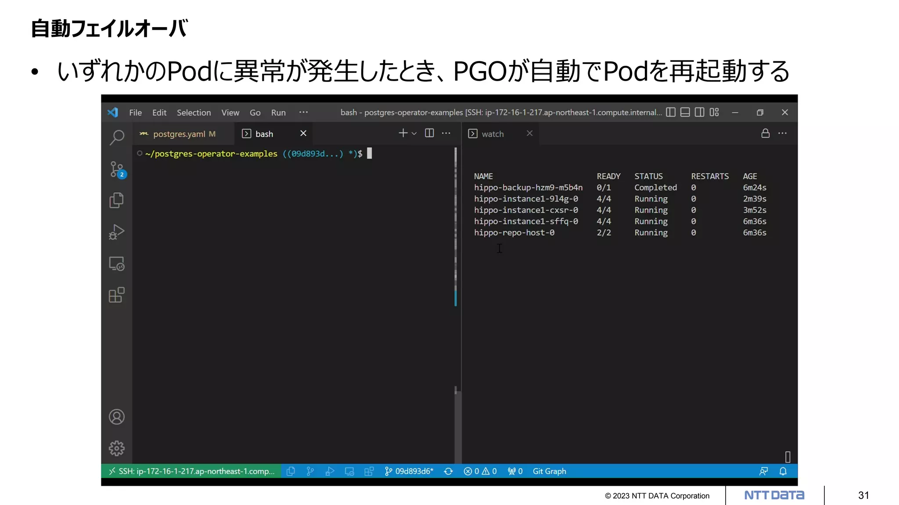Open Source Control view with 2 changes
This screenshot has width=899, height=505.
(x=118, y=170)
